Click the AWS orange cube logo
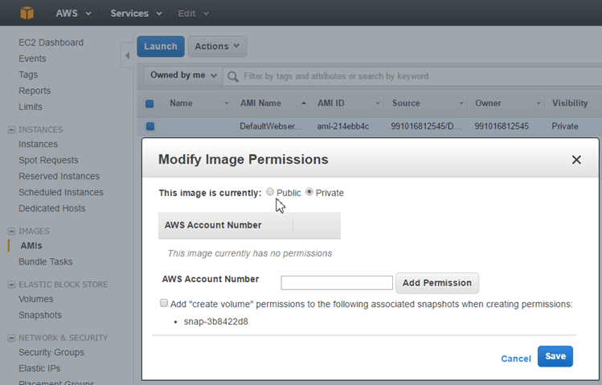This screenshot has width=602, height=385. (x=27, y=13)
